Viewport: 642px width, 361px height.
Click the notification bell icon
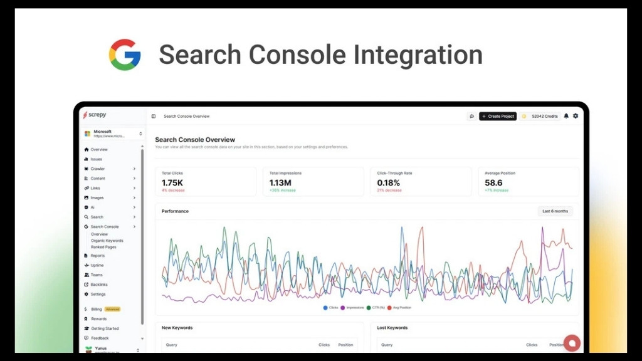[x=566, y=116]
